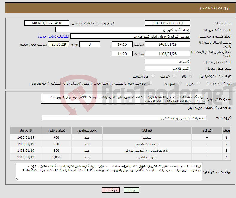Click the اطلاعات کالاهای مورد نیاز heading

[x=209, y=108]
